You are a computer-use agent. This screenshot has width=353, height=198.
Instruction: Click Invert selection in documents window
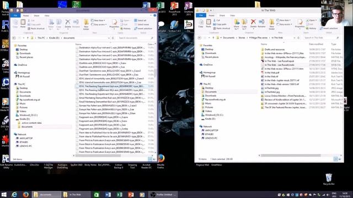click(x=143, y=29)
